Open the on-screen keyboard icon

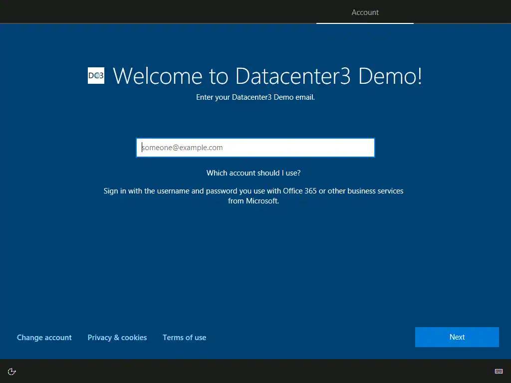coord(499,371)
